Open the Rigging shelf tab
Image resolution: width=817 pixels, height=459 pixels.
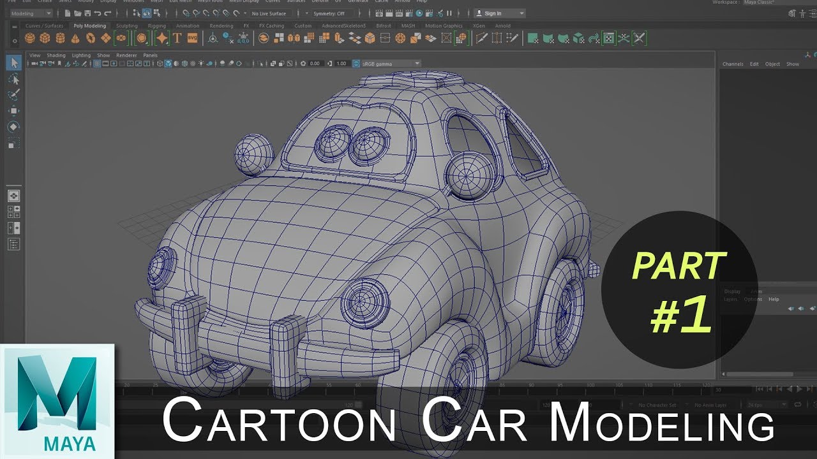(x=157, y=26)
